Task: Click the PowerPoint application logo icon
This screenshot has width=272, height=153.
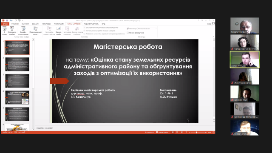Action: pos(3,20)
